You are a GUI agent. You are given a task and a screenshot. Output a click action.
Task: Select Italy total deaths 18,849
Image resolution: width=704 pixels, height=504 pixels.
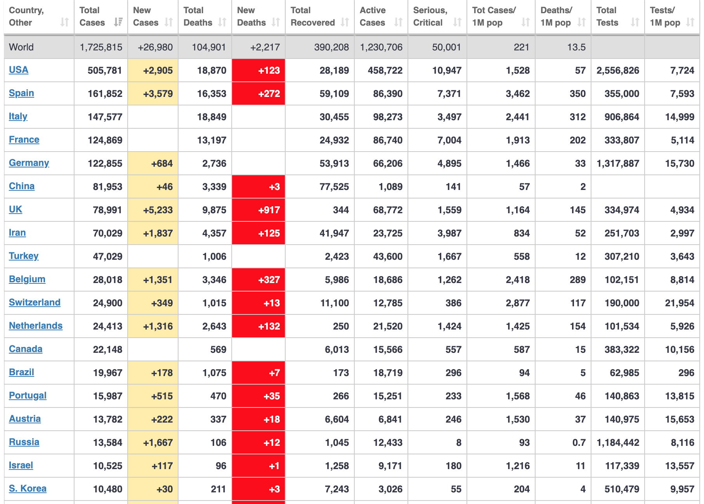(212, 117)
